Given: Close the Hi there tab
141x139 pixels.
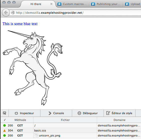Looking at the screenshot, I should pyautogui.click(x=51, y=4).
